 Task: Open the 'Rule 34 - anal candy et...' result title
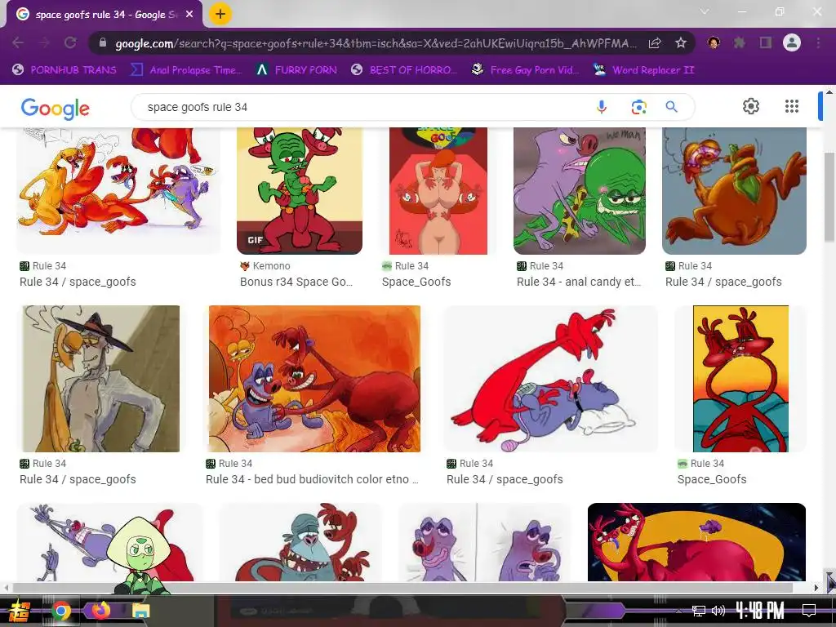tap(579, 282)
